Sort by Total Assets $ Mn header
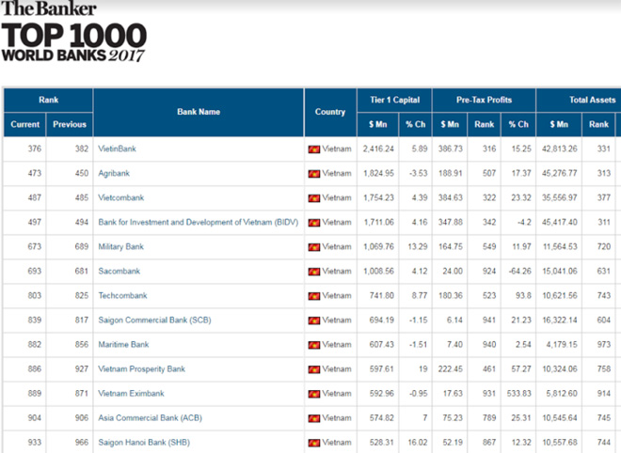The image size is (621, 453). coord(559,125)
